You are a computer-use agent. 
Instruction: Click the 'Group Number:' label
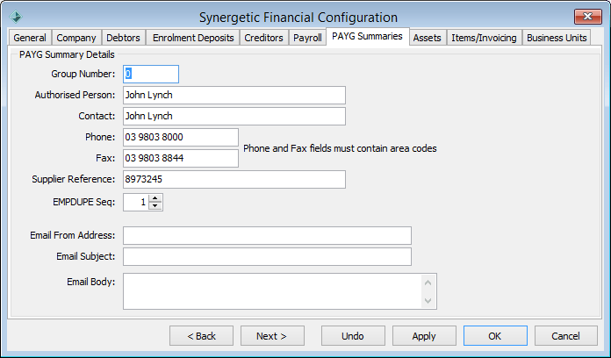click(x=83, y=74)
